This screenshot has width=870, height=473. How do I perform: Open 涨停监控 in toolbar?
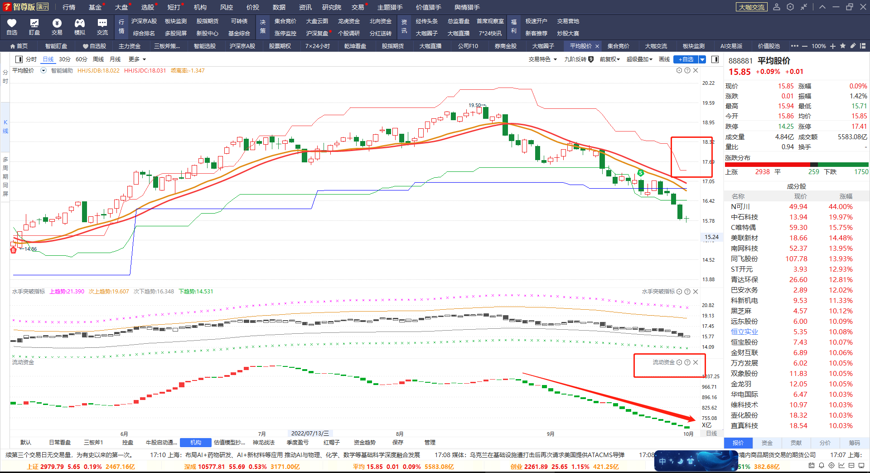[285, 34]
